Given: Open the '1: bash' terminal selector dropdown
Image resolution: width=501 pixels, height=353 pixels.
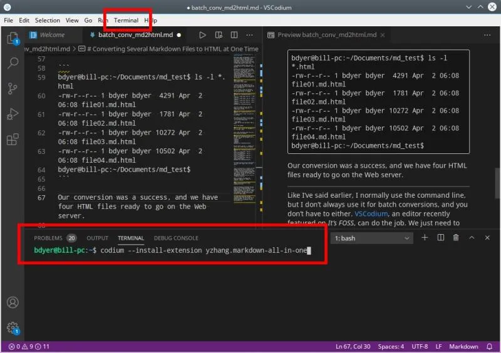Looking at the screenshot, I should pos(371,238).
